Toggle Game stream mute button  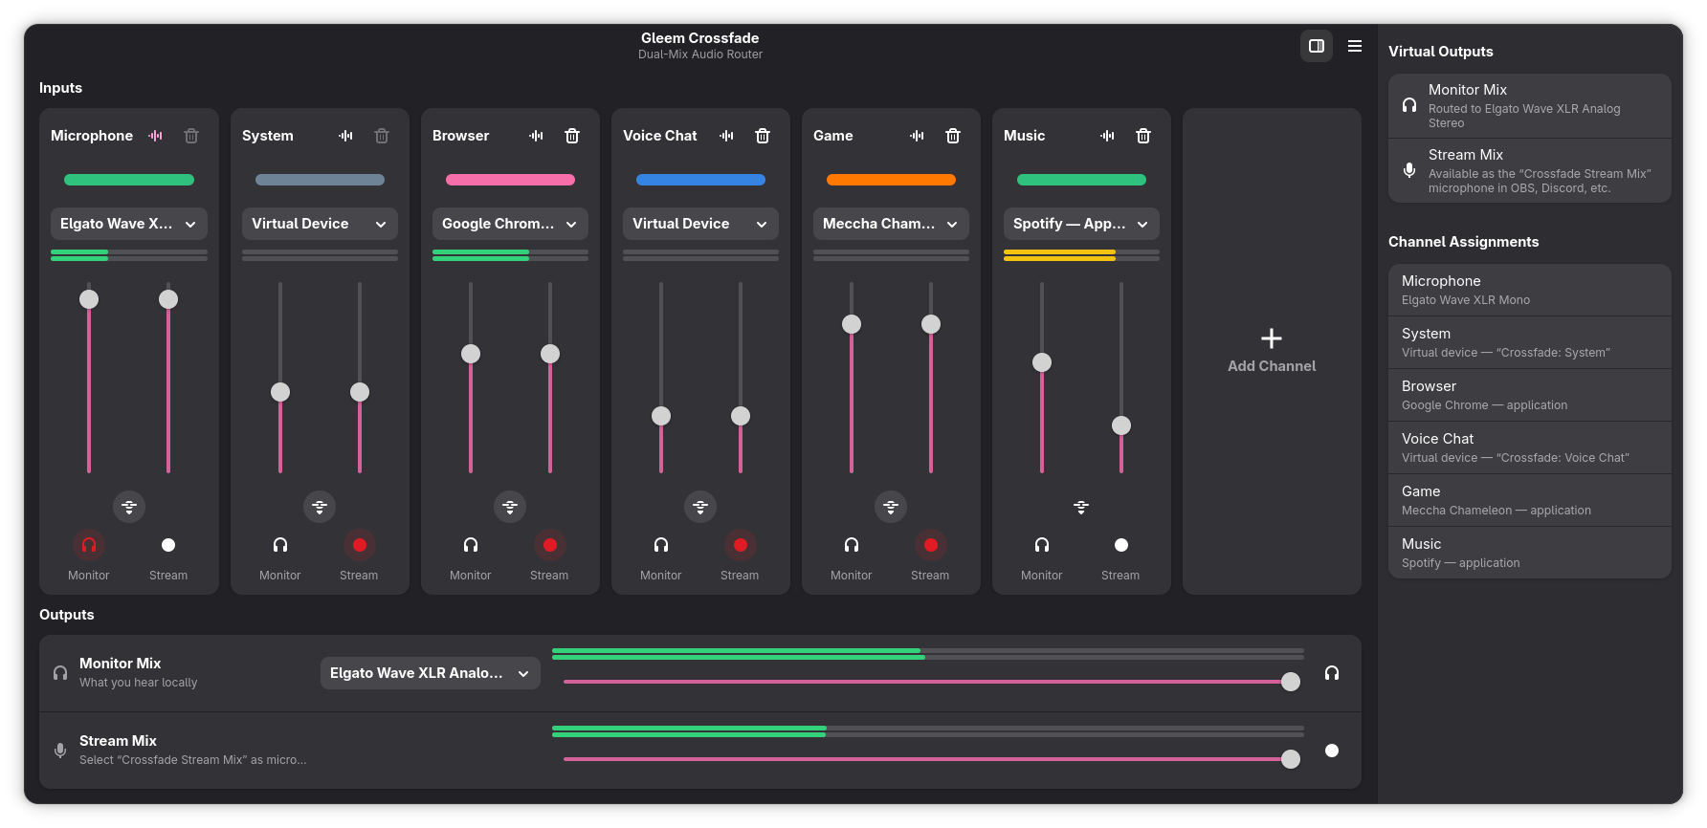point(931,545)
